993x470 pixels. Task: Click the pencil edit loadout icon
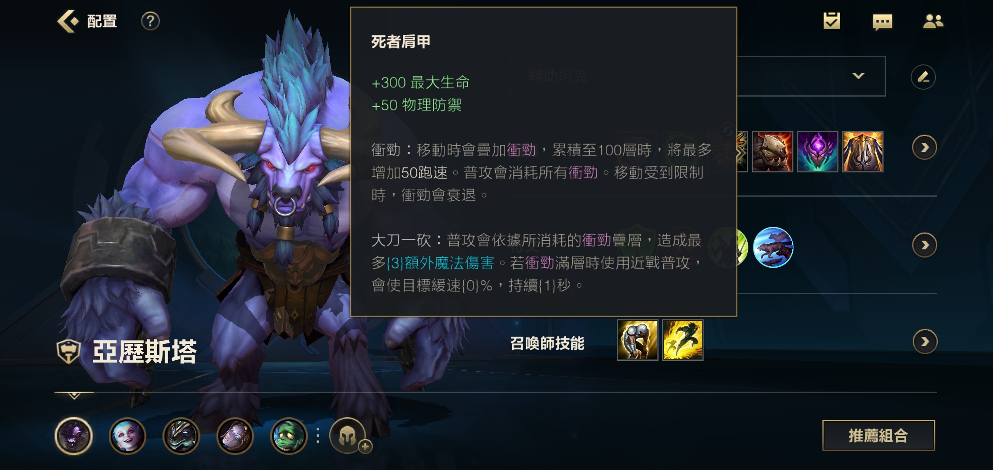click(923, 77)
